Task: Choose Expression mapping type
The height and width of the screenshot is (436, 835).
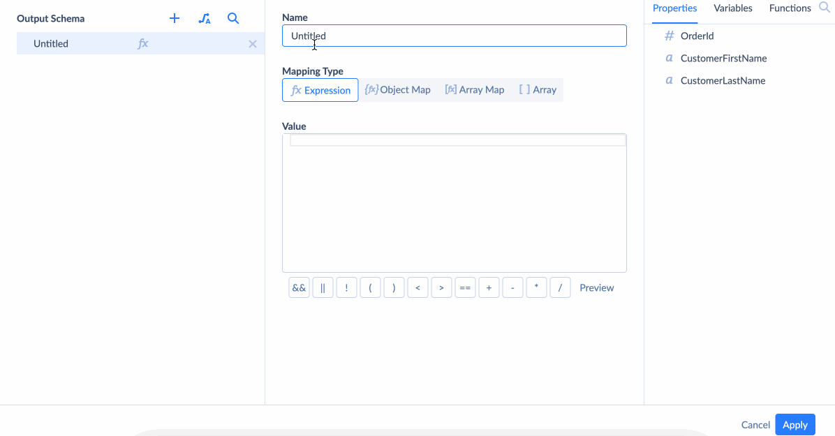Action: pos(320,90)
